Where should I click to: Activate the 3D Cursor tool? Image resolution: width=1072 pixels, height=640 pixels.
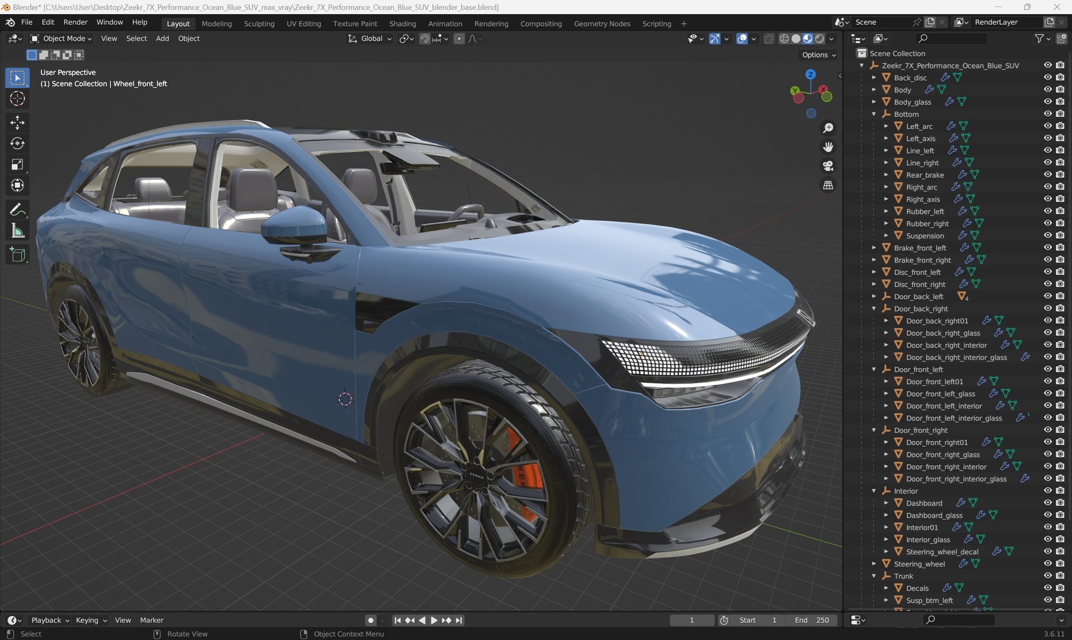click(x=17, y=98)
